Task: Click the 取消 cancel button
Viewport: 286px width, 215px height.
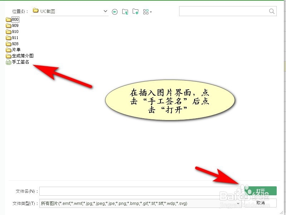Action: [x=260, y=203]
